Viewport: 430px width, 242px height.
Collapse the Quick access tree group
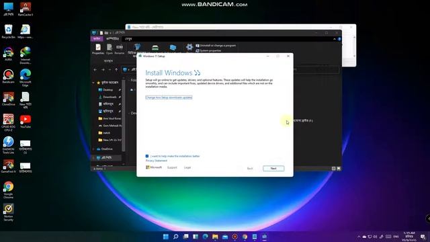coord(93,83)
